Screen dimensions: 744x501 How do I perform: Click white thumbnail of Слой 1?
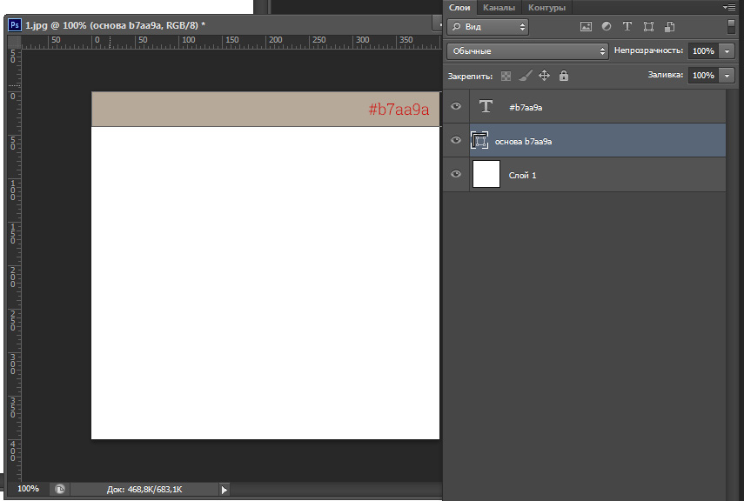tap(486, 174)
